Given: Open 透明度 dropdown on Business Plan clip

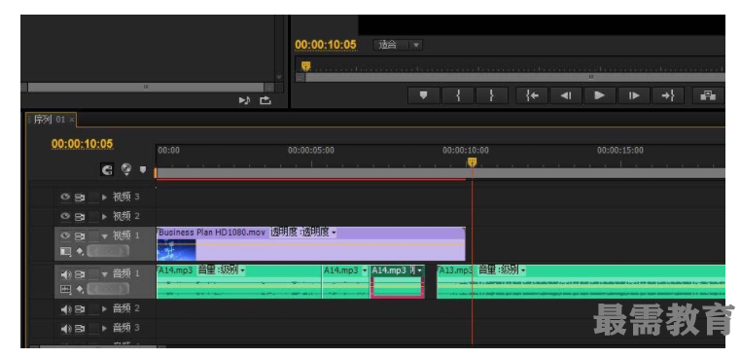Looking at the screenshot, I should tap(303, 233).
